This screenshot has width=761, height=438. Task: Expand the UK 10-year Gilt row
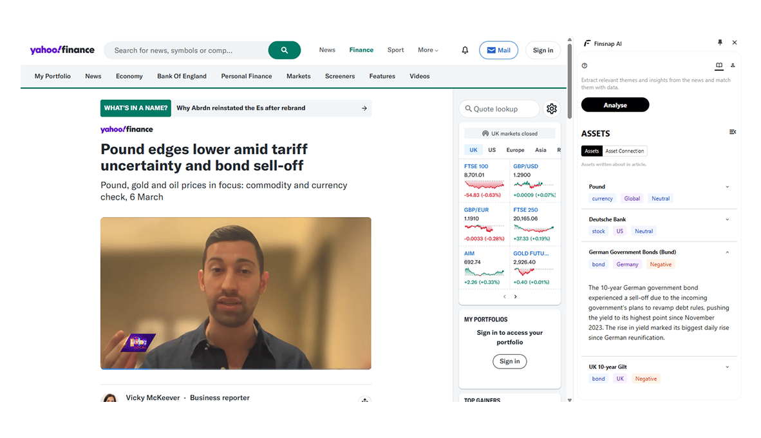click(x=727, y=367)
